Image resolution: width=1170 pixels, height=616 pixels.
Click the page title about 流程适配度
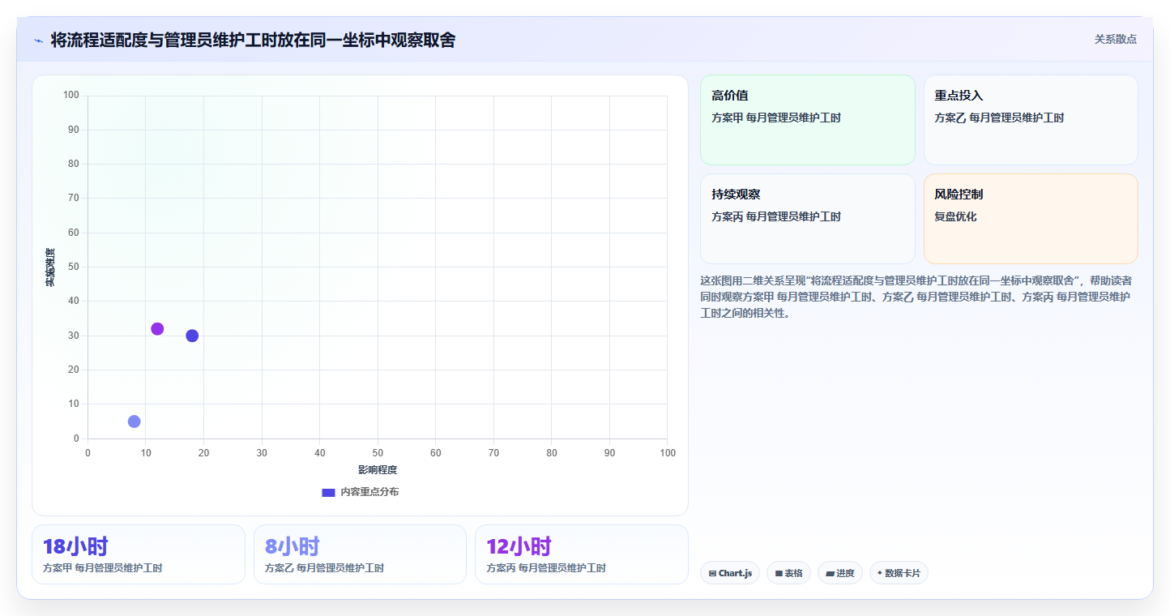click(x=253, y=40)
